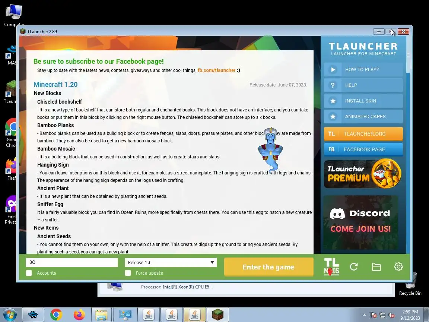Click the muted volume tray icon
429x322 pixels.
point(391,315)
